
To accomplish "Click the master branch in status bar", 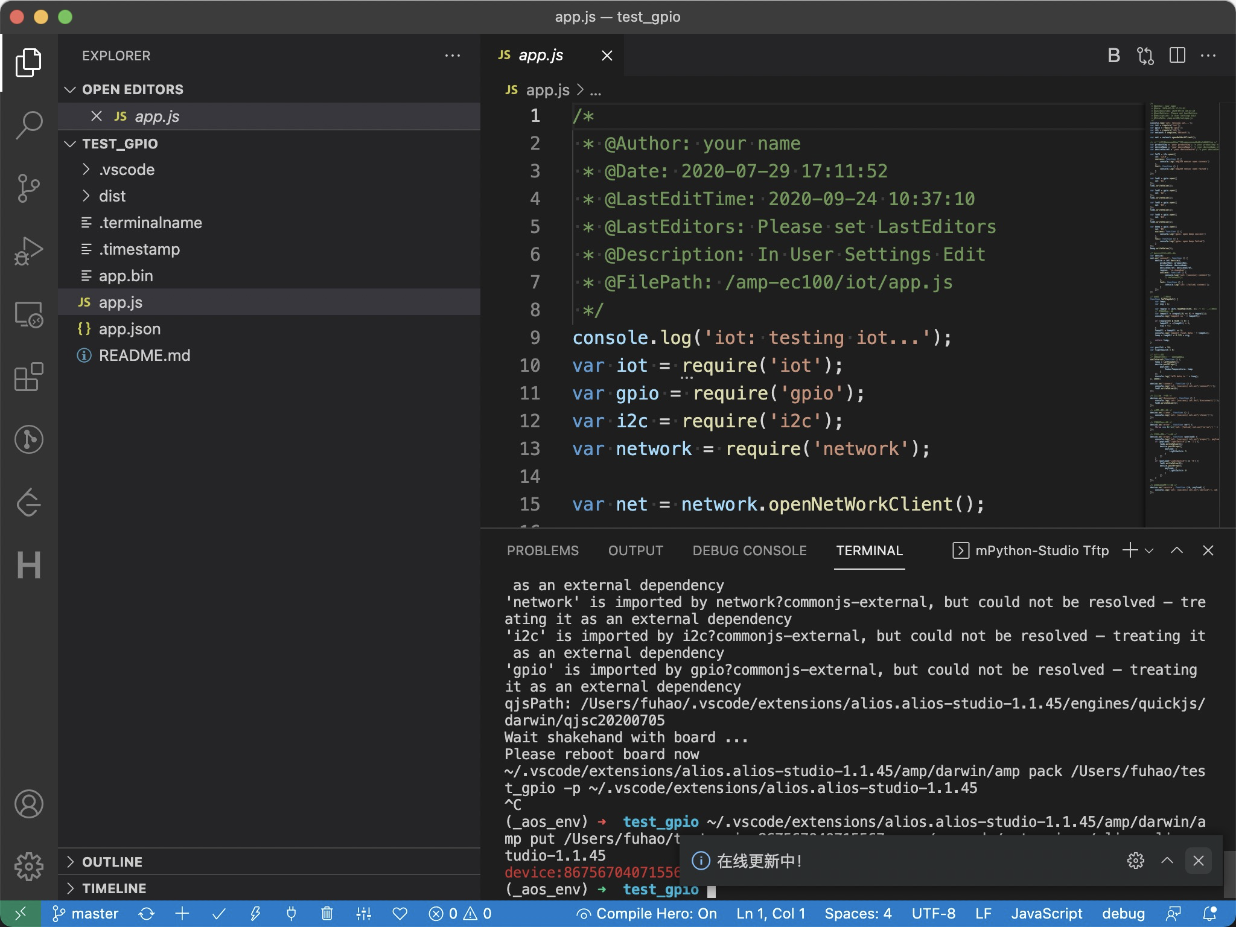I will (x=86, y=914).
